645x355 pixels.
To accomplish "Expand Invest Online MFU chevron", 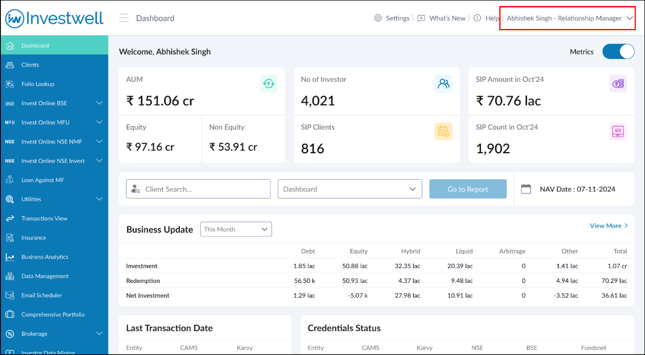I will [x=99, y=122].
